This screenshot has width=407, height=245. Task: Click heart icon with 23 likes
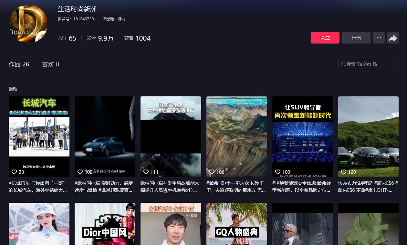14,172
